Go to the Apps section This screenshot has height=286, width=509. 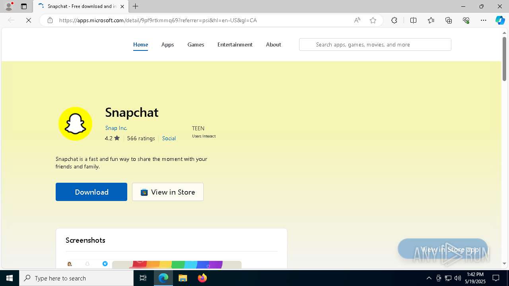[167, 44]
